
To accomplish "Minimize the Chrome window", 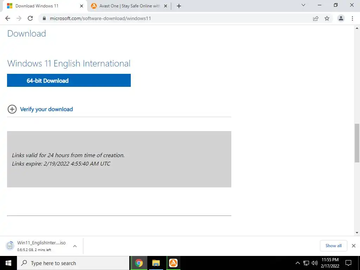I will click(319, 5).
